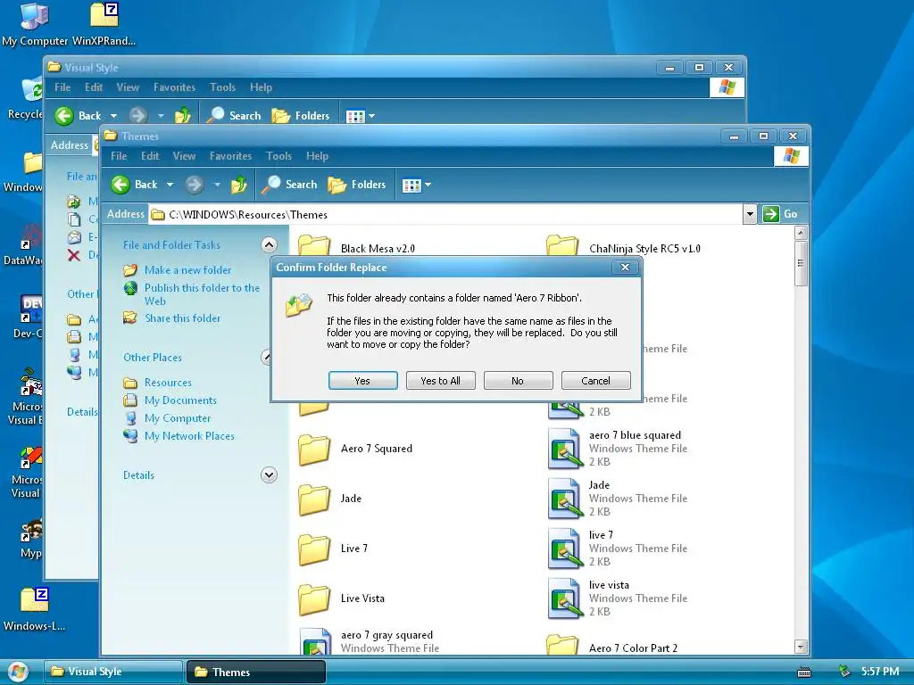Open Edit menu in Themes window
Viewport: 914px width, 685px height.
click(x=150, y=156)
